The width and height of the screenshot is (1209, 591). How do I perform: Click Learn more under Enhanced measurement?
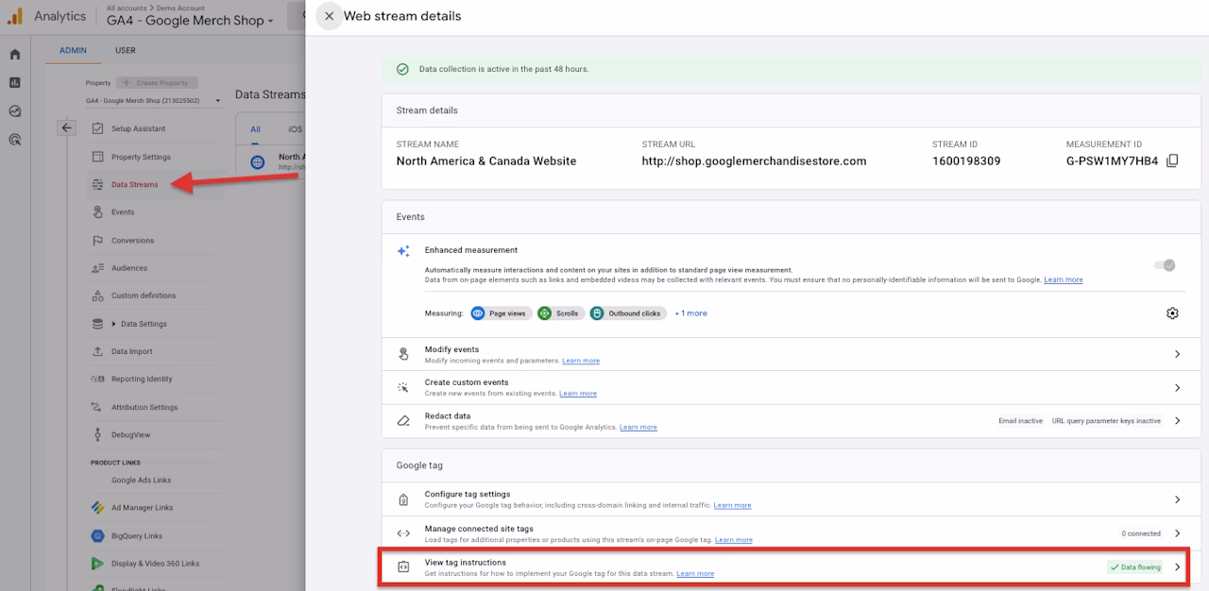click(1064, 280)
